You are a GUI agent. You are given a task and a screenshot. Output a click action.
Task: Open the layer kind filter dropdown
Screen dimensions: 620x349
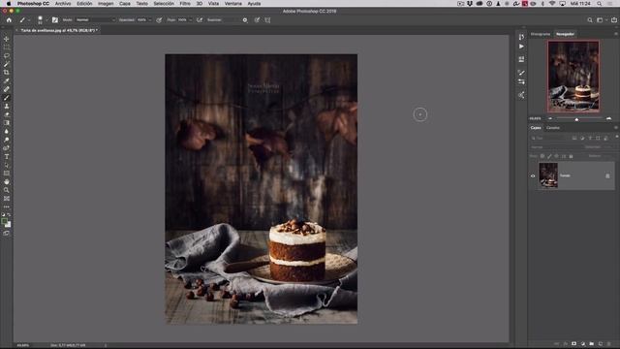pyautogui.click(x=549, y=138)
